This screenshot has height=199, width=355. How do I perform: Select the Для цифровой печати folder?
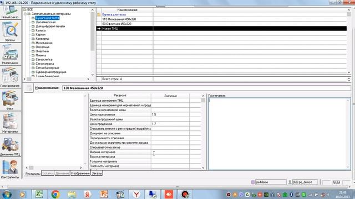[x=50, y=26]
